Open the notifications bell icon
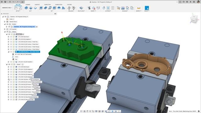 [190, 2]
